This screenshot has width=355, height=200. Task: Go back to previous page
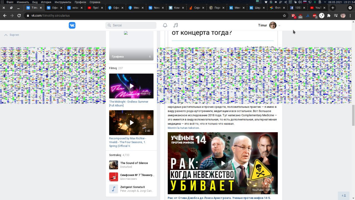pos(5,16)
